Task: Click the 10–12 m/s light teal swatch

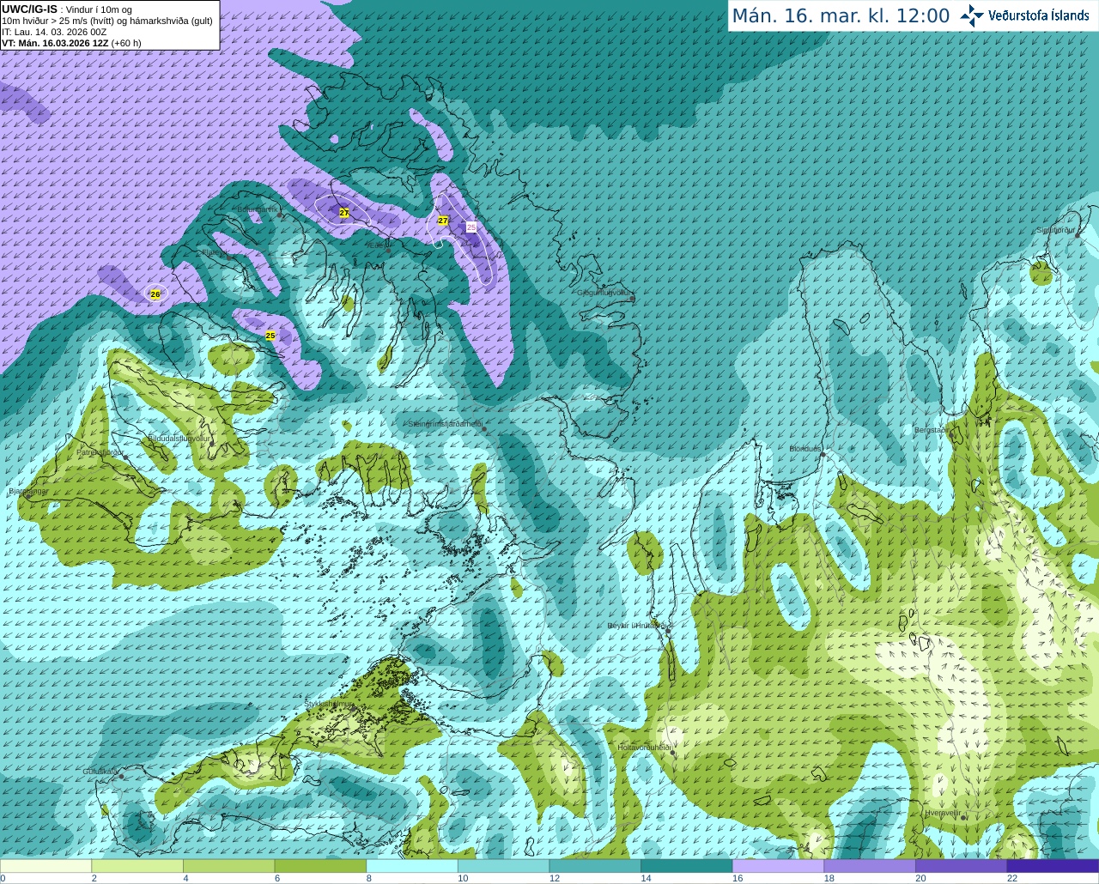Action: [x=503, y=866]
